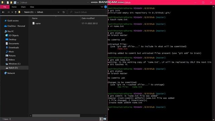The width and height of the screenshot is (215, 121).
Task: Refresh the Github folder
Action: point(63,12)
